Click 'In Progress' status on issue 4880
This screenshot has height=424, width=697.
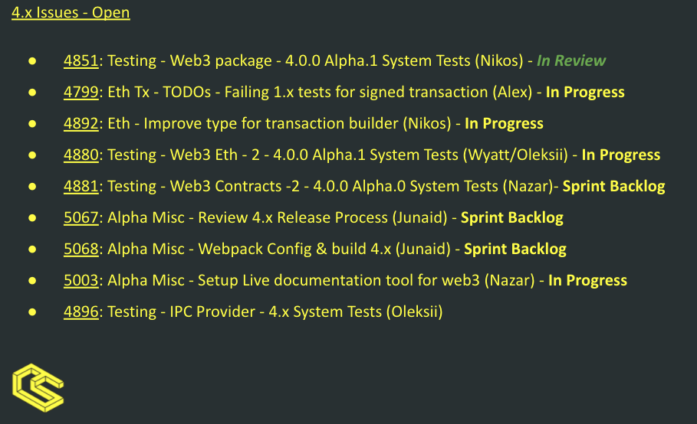pyautogui.click(x=621, y=155)
